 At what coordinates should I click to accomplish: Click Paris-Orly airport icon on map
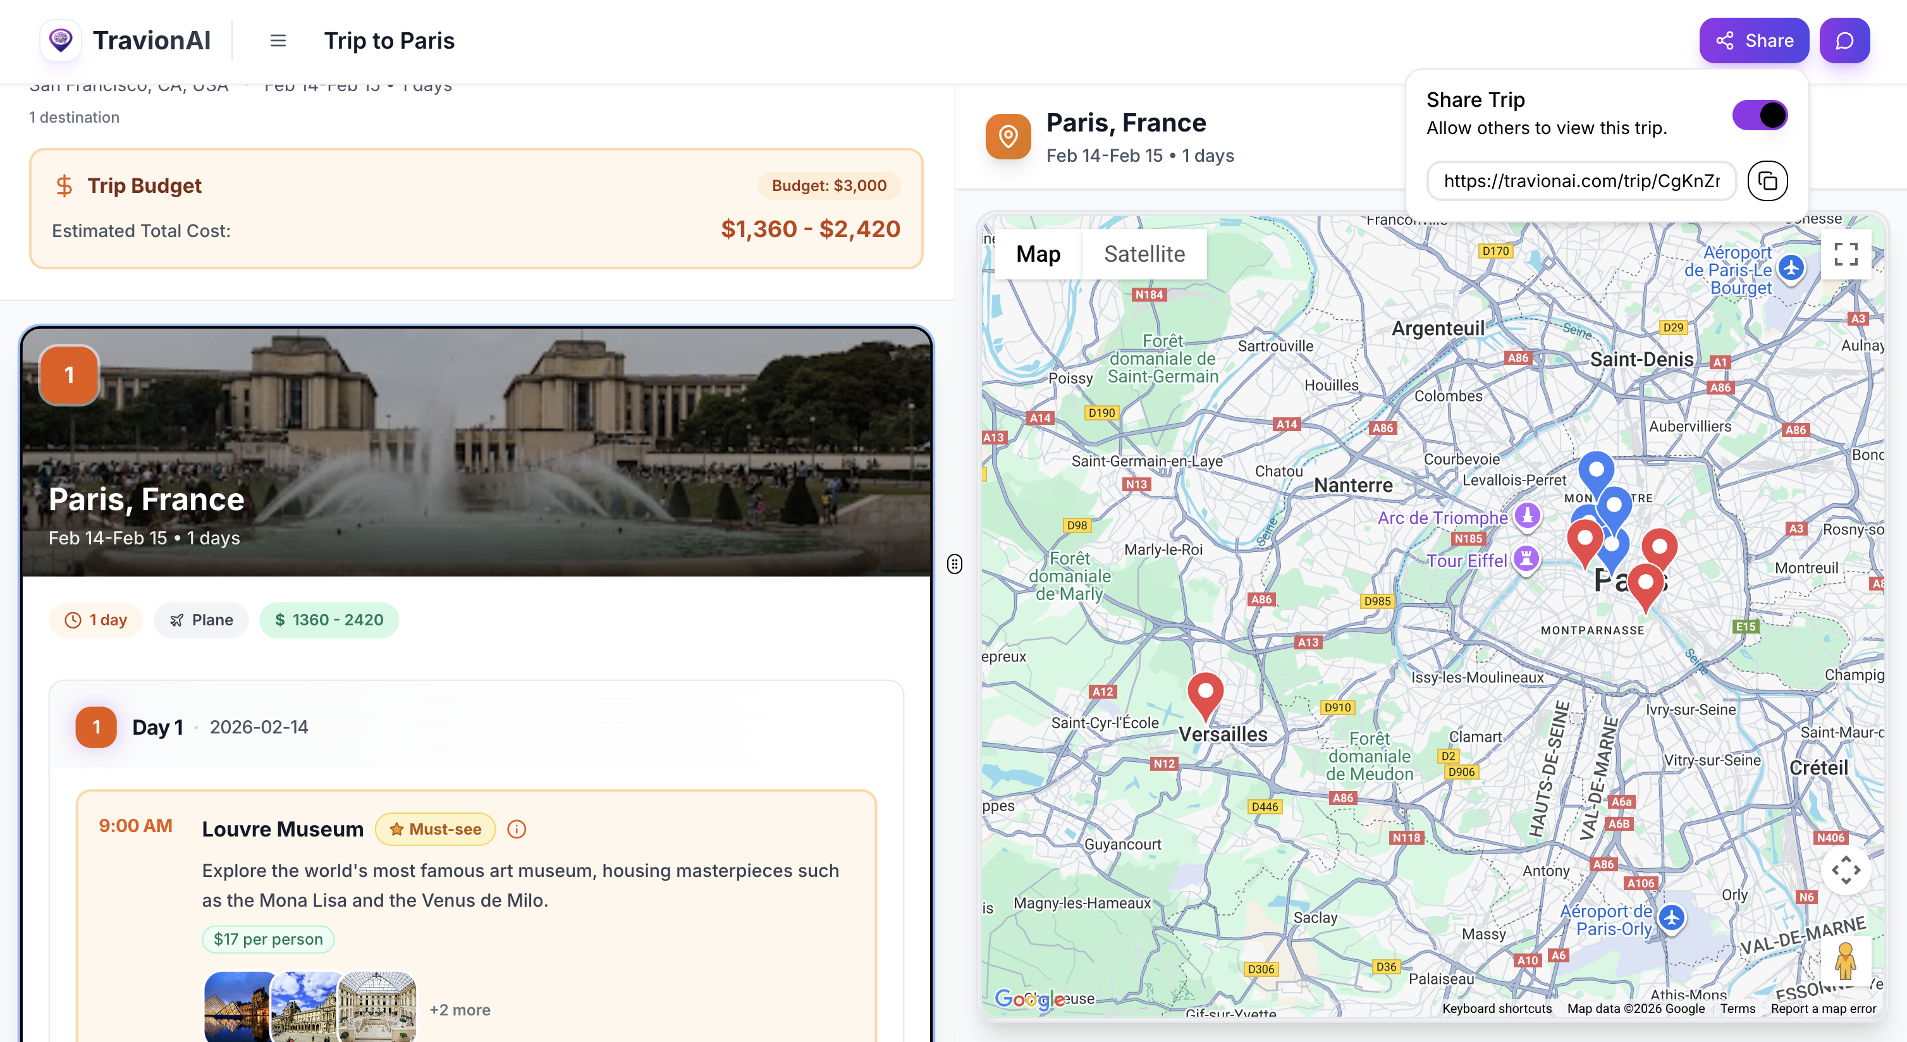(1672, 919)
